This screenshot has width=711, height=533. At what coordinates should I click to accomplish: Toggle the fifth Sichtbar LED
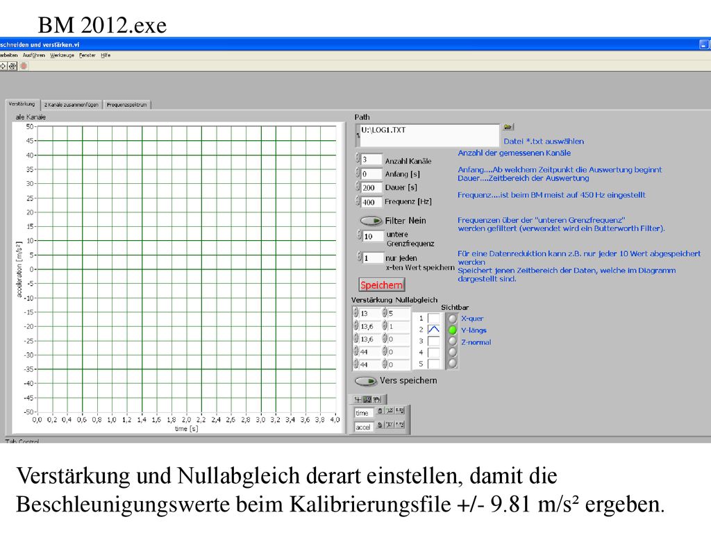[452, 363]
